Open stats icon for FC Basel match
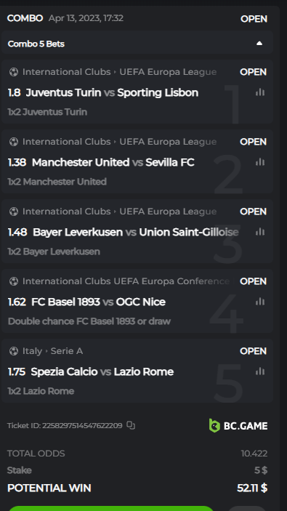The image size is (287, 511). [x=260, y=302]
